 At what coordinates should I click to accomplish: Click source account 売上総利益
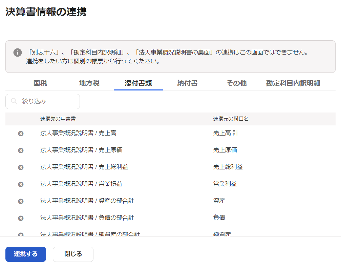coord(228,167)
